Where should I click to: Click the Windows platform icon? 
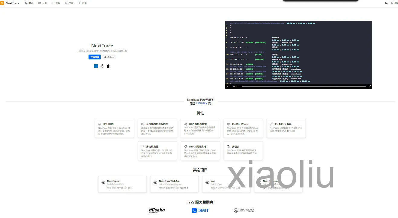pyautogui.click(x=96, y=66)
